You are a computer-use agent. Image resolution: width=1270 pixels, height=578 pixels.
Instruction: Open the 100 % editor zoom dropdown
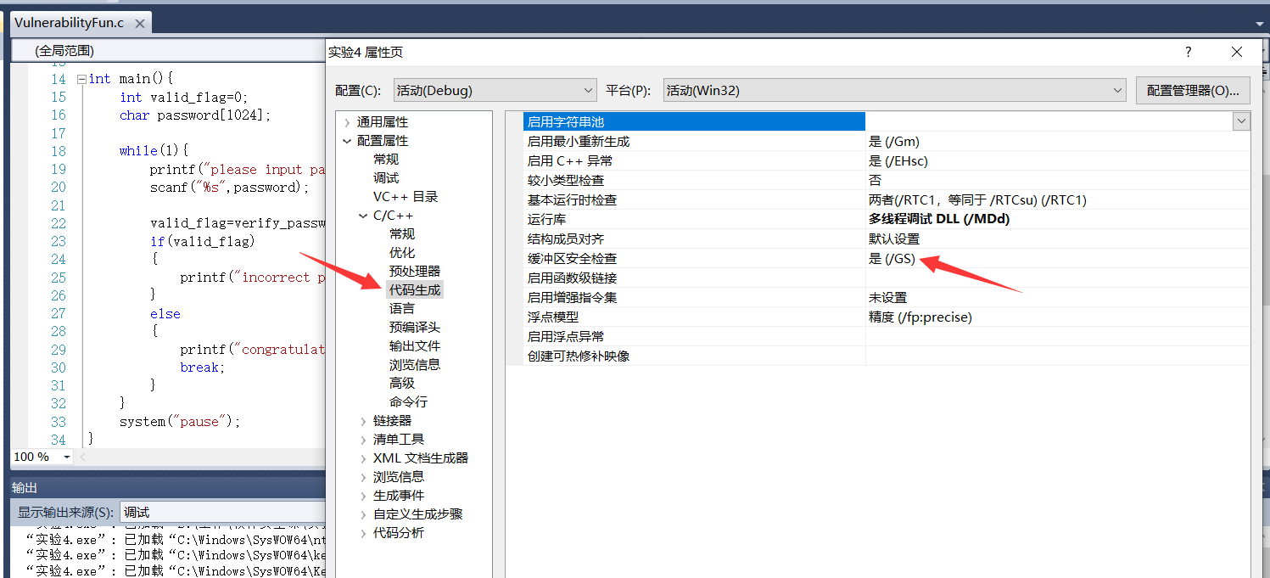(x=64, y=457)
